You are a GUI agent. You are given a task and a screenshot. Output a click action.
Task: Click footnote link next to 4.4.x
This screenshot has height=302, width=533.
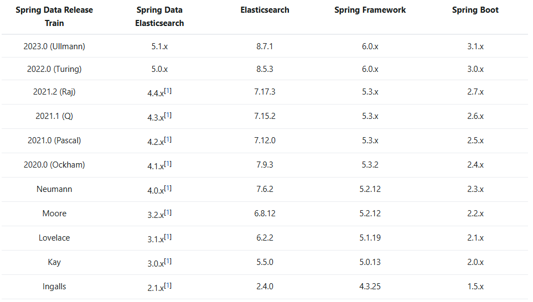click(x=168, y=91)
